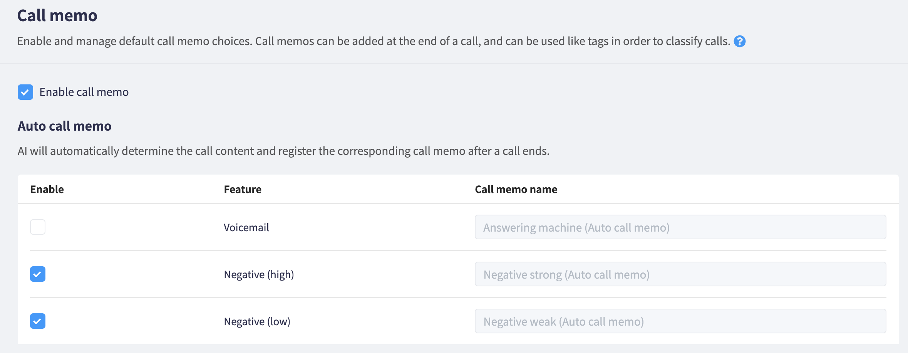Select the Call memo name column header

[516, 189]
